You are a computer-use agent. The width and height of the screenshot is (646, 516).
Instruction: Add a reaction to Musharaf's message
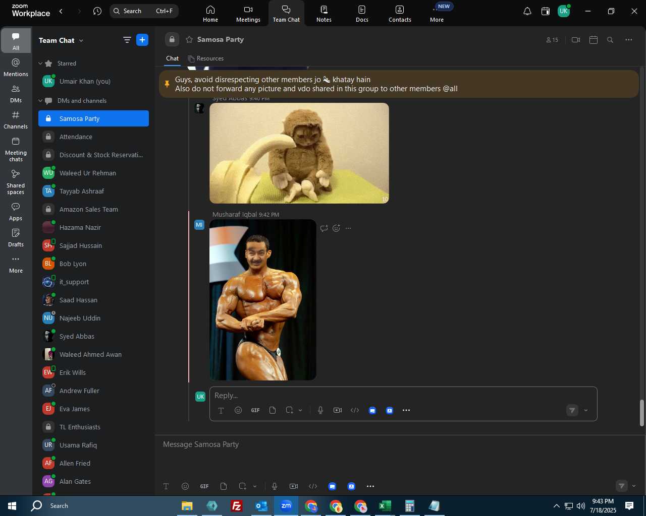337,228
